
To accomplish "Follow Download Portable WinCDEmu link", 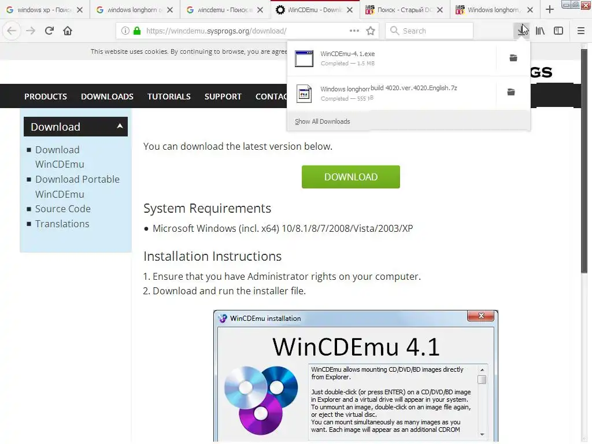I will [x=77, y=187].
